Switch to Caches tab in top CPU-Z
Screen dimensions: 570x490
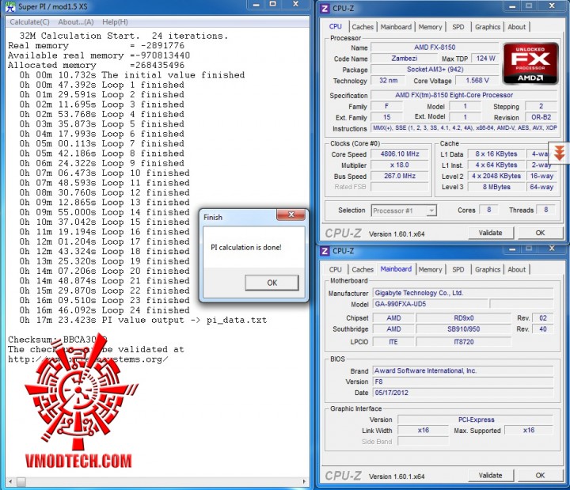tap(363, 27)
